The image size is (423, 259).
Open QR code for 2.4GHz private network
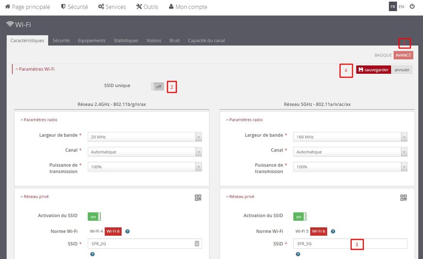pos(198,197)
